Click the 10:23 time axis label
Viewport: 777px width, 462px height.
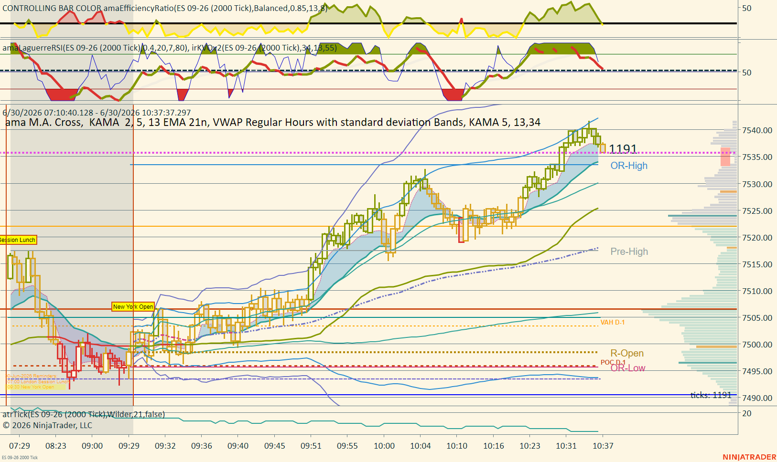(530, 446)
